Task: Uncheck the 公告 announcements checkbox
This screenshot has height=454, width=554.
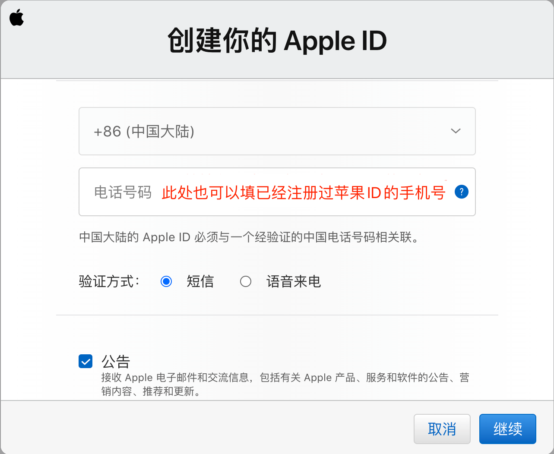Action: [x=85, y=361]
